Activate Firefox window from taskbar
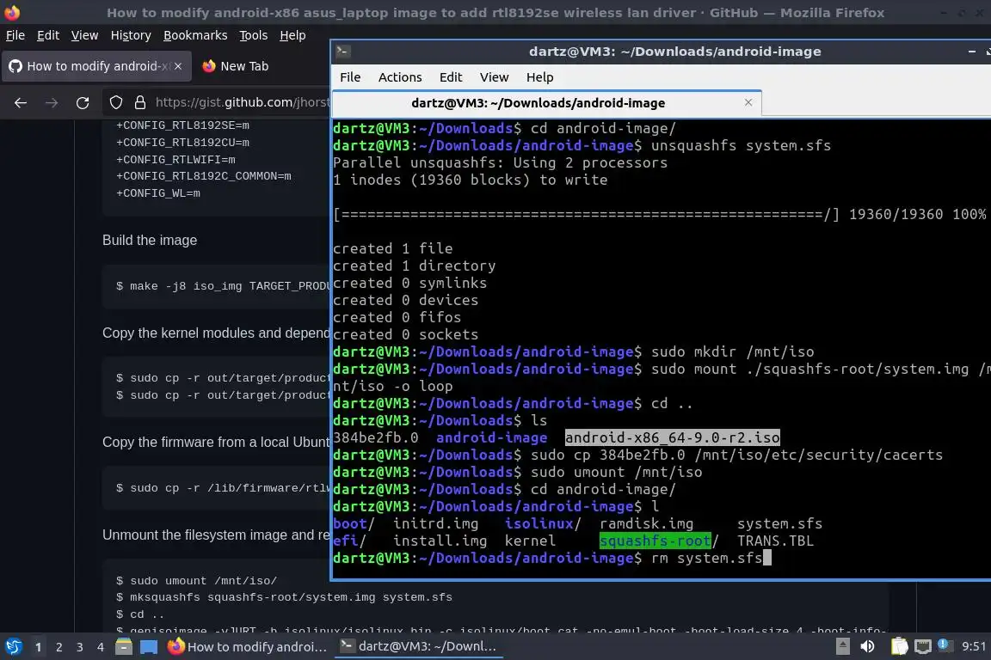 pyautogui.click(x=248, y=646)
